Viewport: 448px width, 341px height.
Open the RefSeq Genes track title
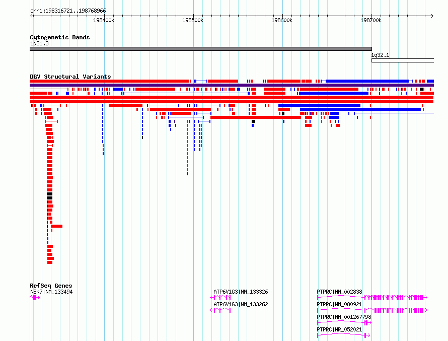point(51,286)
